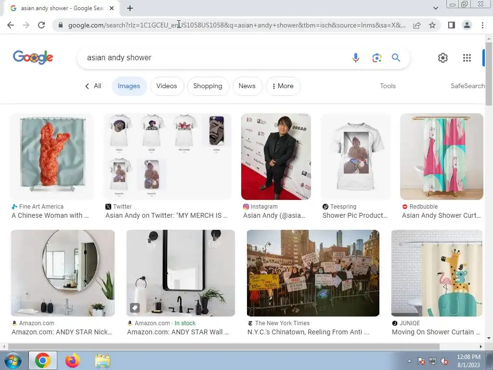Open File Explorer from the taskbar
Viewport: 493px width, 370px height.
click(103, 360)
